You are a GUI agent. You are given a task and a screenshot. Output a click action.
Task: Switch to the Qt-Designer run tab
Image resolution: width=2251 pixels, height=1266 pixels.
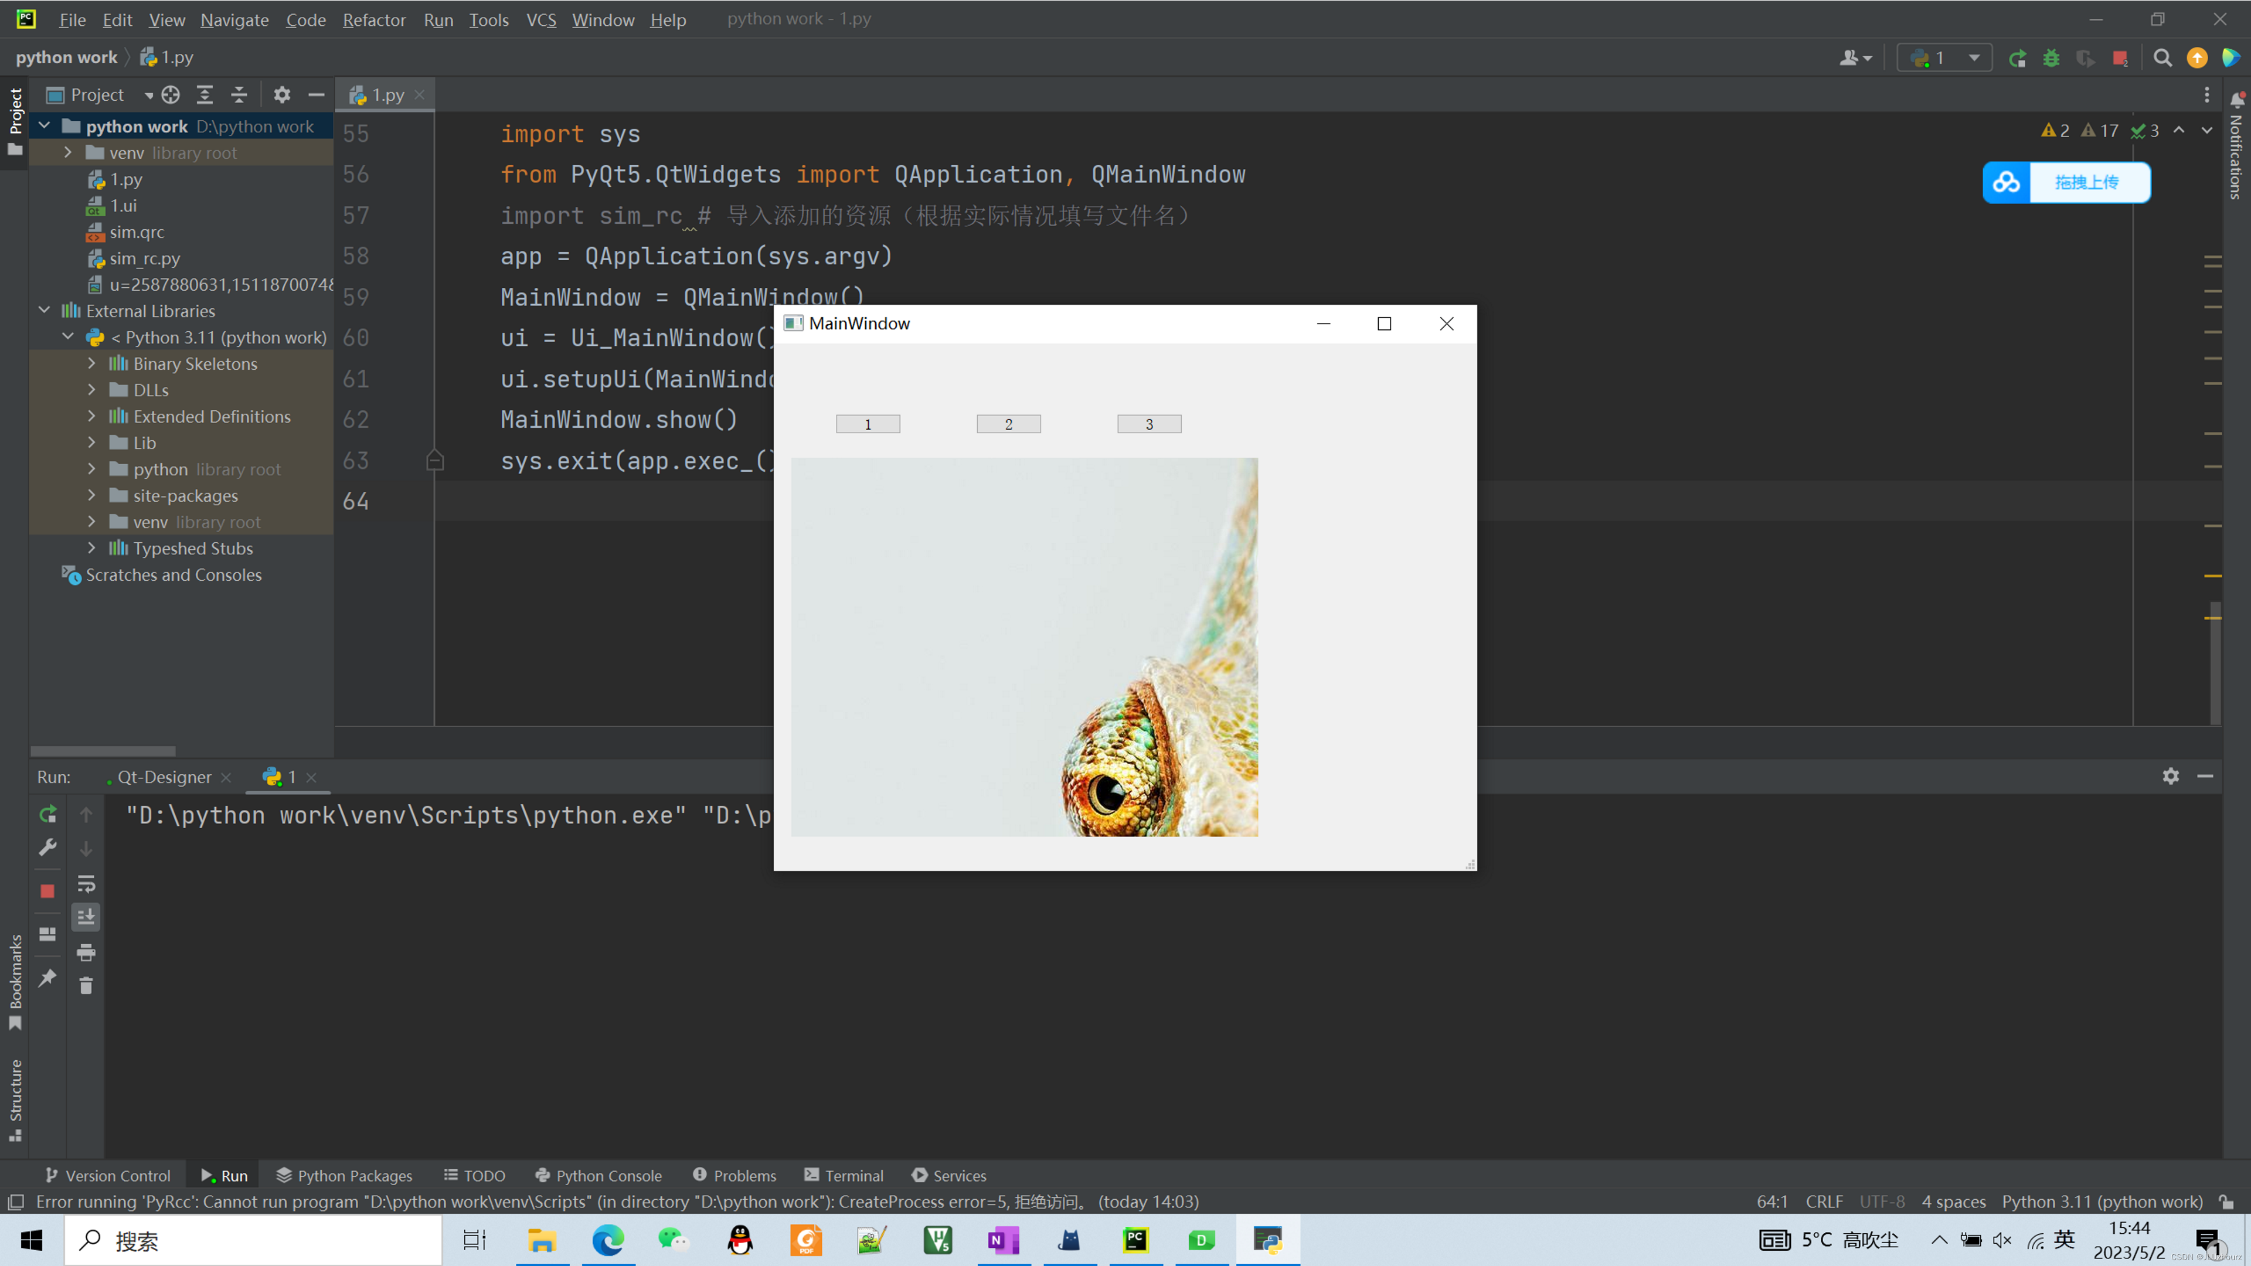point(164,777)
